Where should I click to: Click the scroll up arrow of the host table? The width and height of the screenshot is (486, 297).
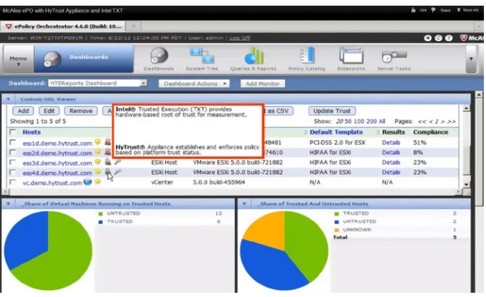coord(466,109)
